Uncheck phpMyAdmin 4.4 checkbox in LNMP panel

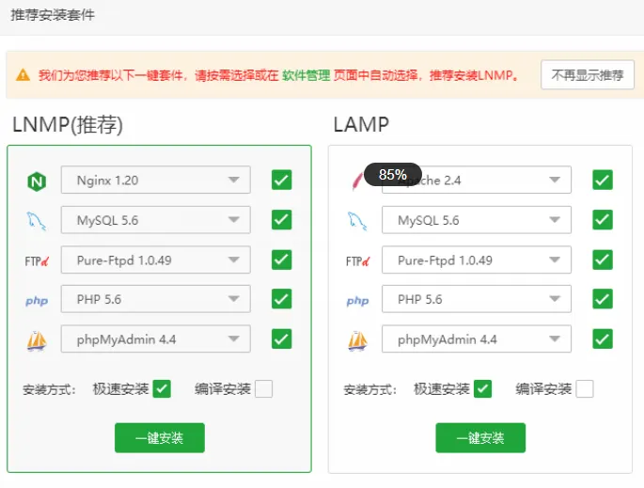tap(282, 338)
